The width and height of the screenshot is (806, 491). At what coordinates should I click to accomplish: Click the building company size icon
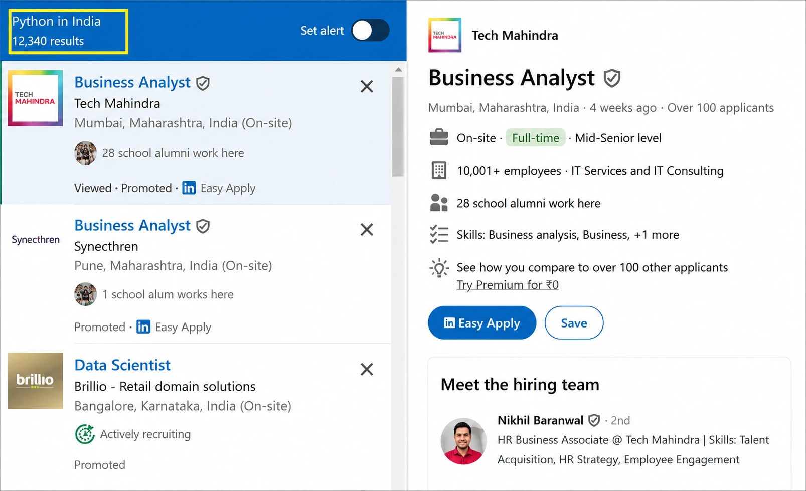(x=439, y=171)
